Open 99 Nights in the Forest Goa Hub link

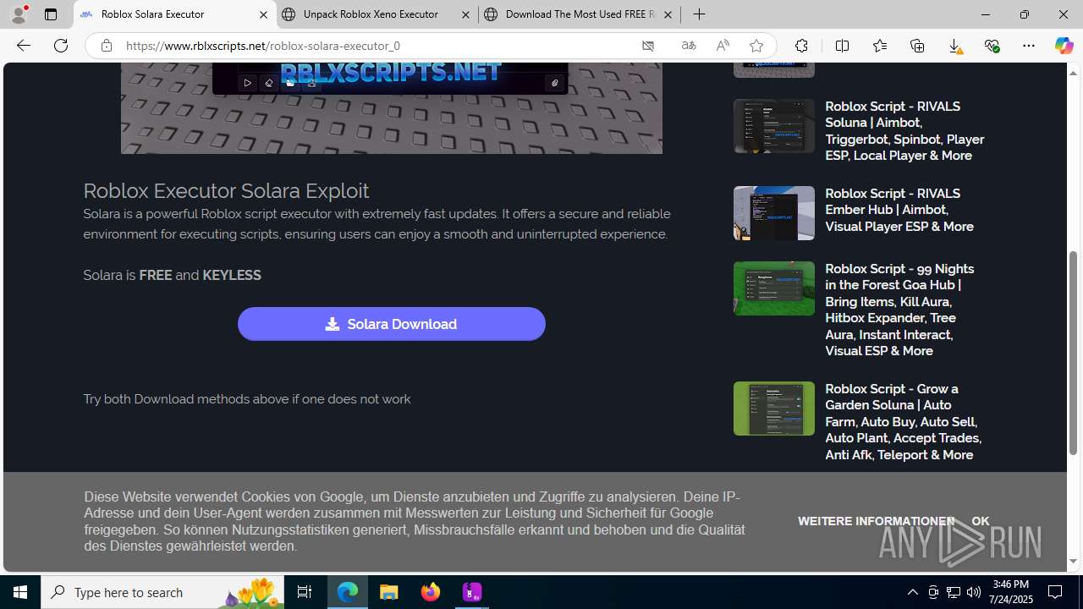pyautogui.click(x=899, y=310)
